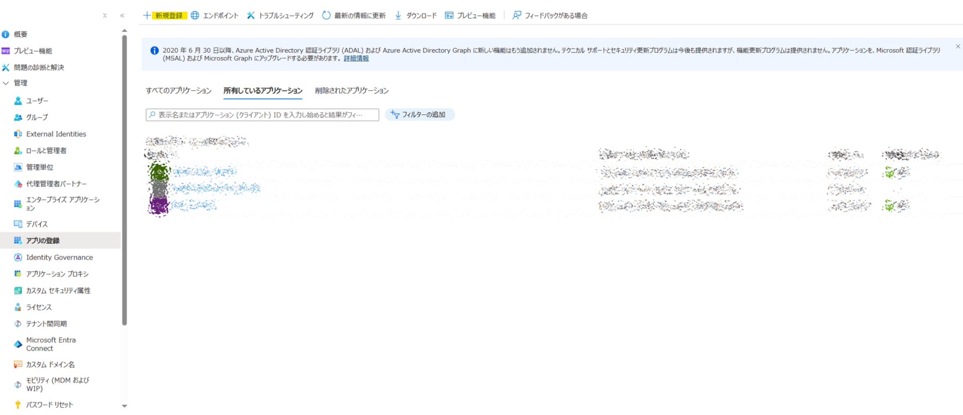Click the デバイス icon

coord(18,224)
